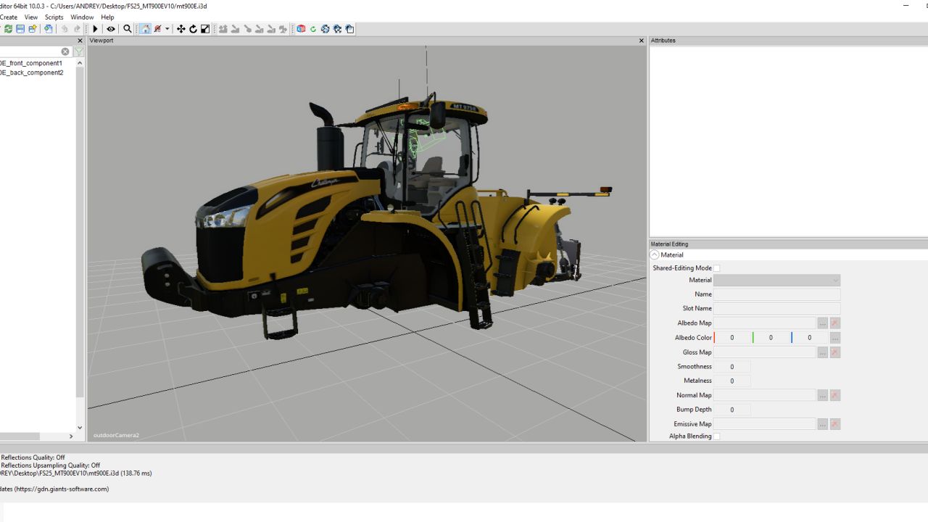Image resolution: width=928 pixels, height=522 pixels.
Task: Clear the Emissive Map with red X
Action: 835,424
